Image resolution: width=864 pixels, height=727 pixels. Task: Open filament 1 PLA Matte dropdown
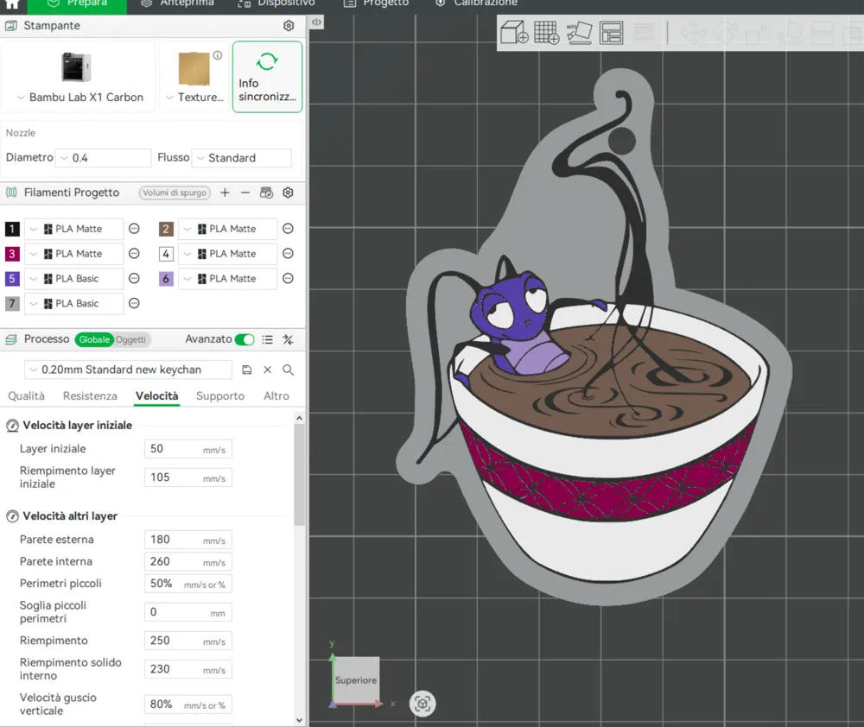[73, 229]
